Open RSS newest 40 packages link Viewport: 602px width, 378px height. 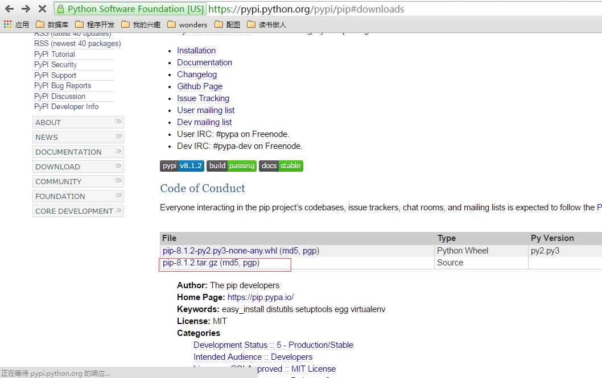point(77,44)
